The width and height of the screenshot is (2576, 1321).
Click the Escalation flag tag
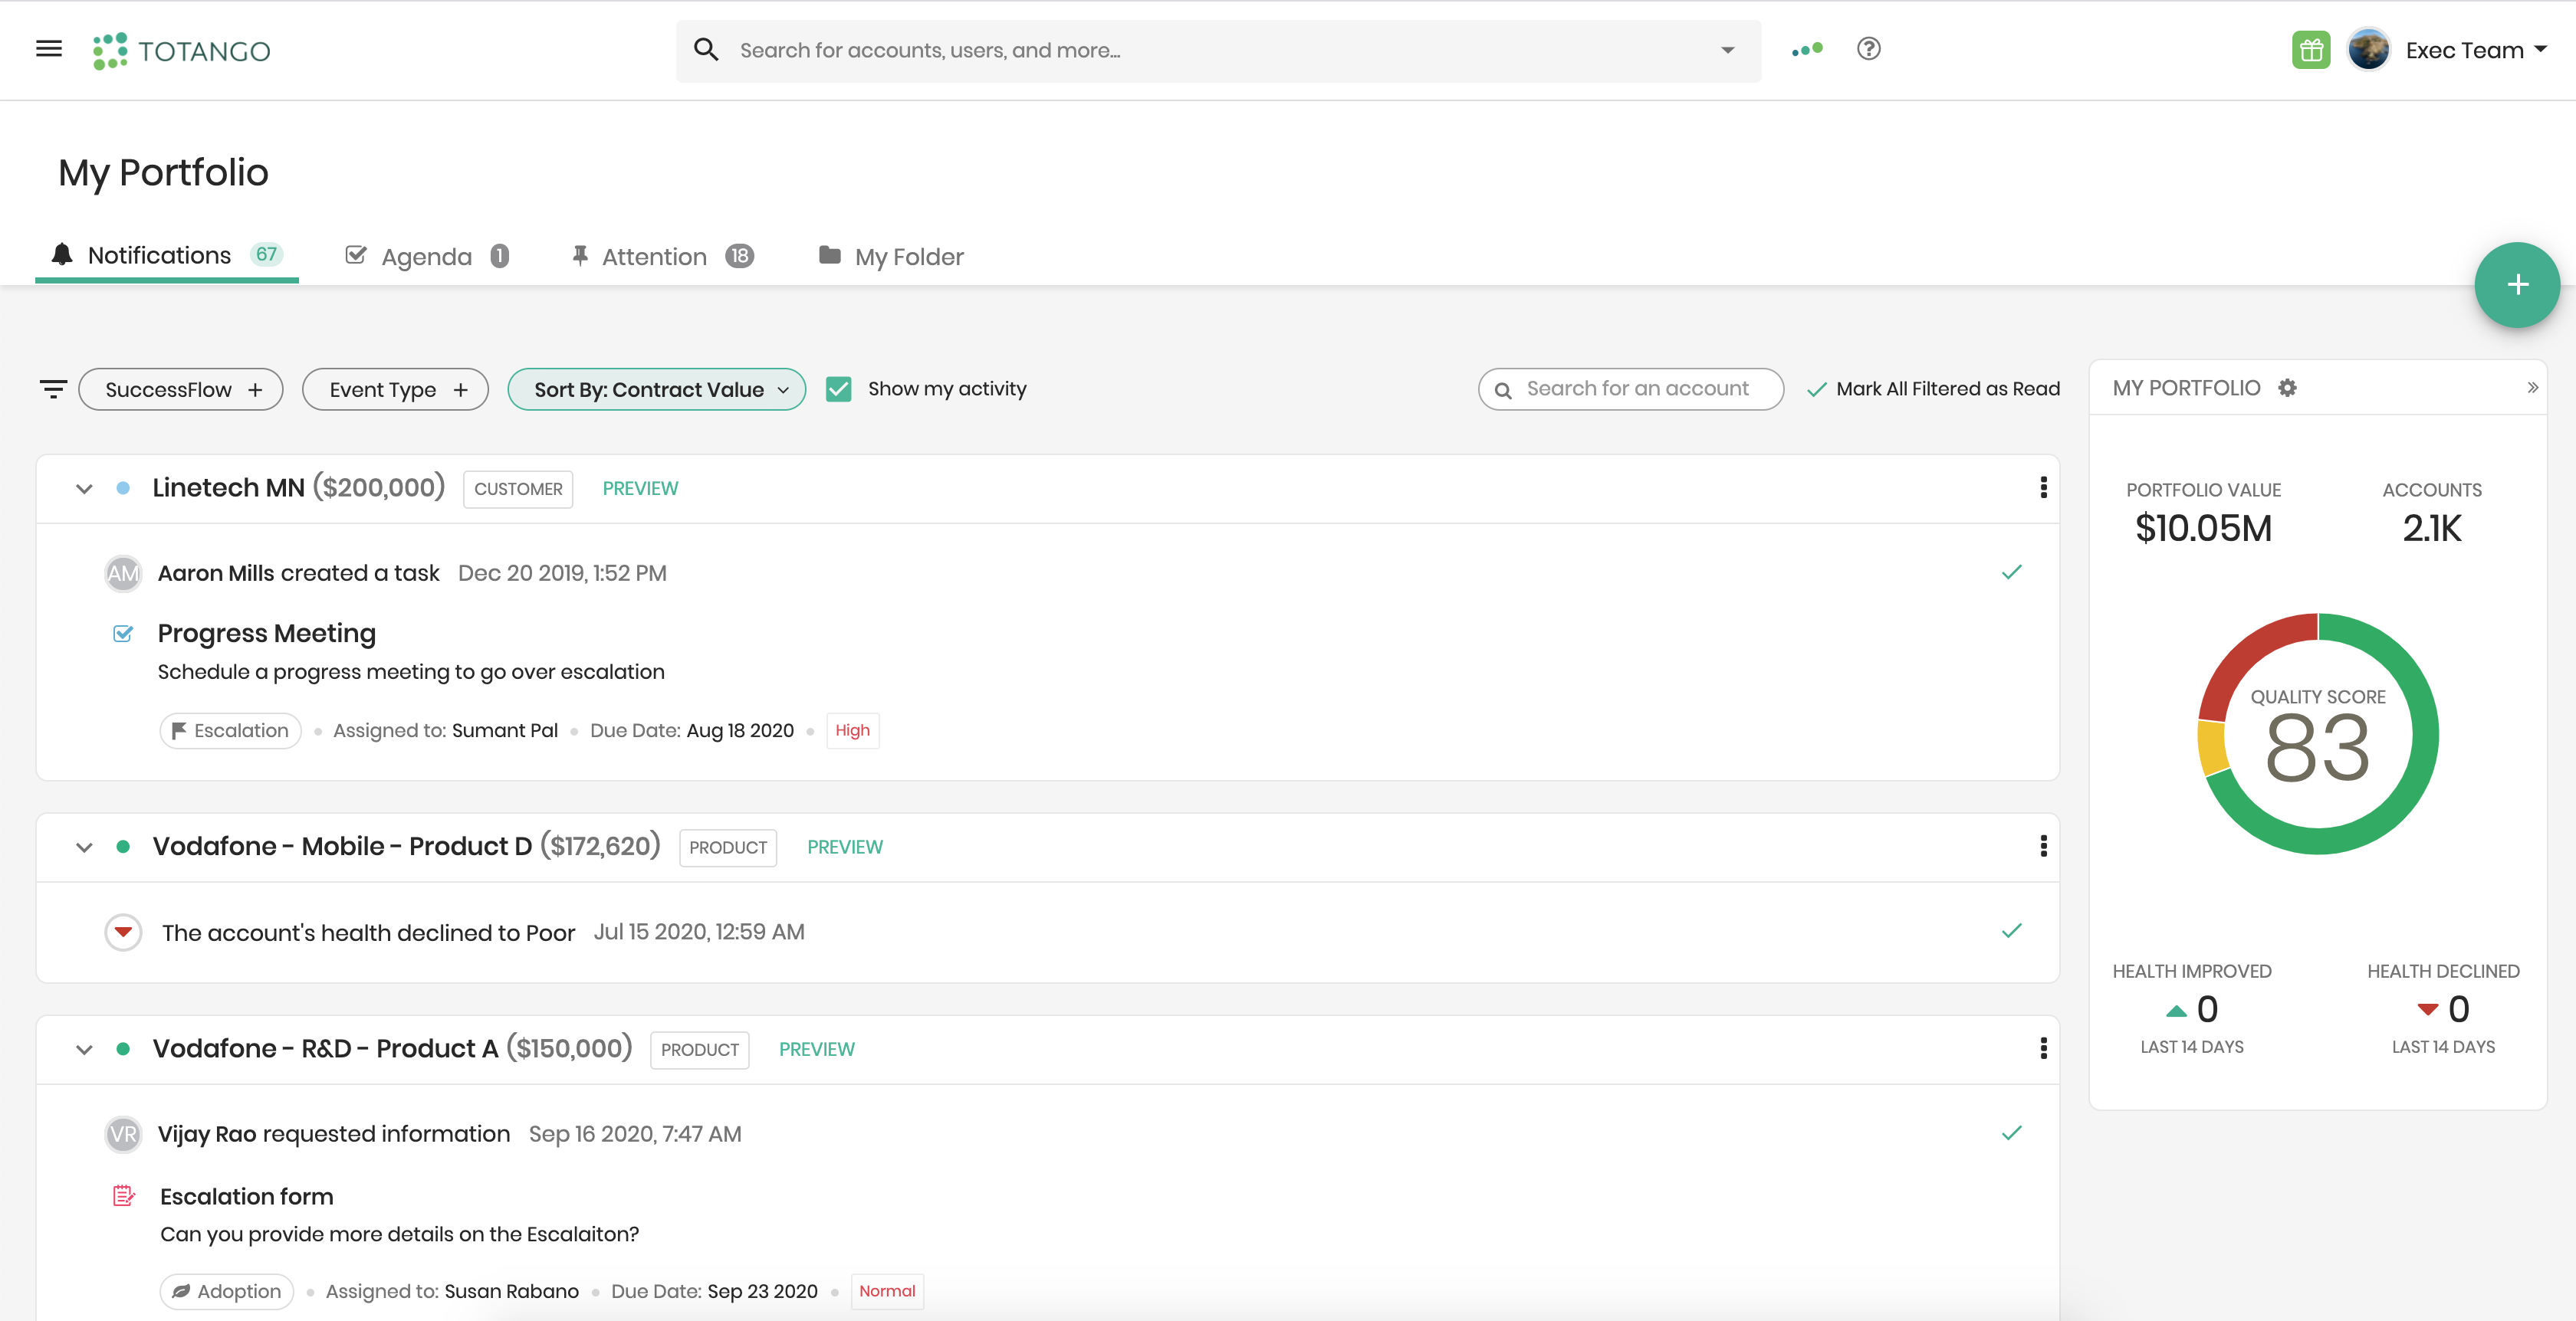pyautogui.click(x=230, y=730)
